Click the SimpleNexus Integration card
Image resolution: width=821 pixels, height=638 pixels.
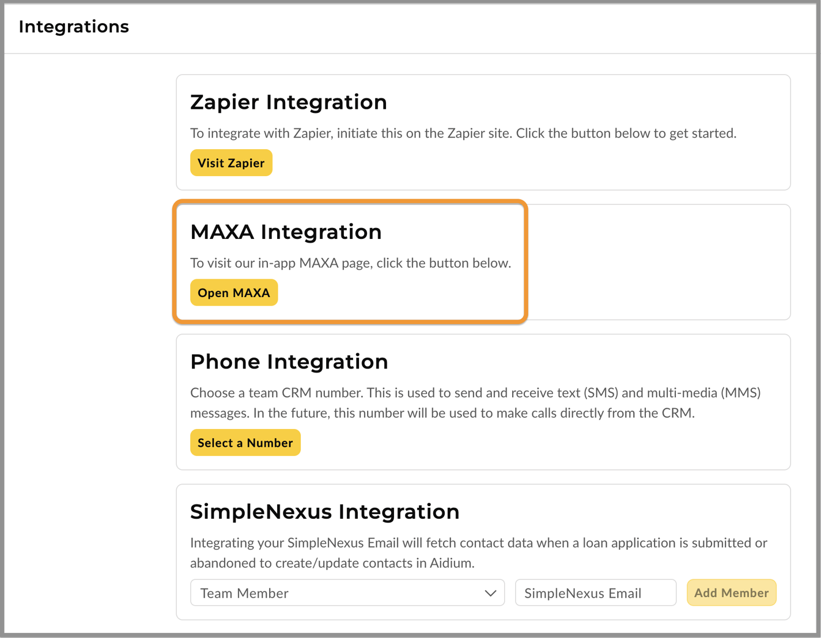(483, 552)
